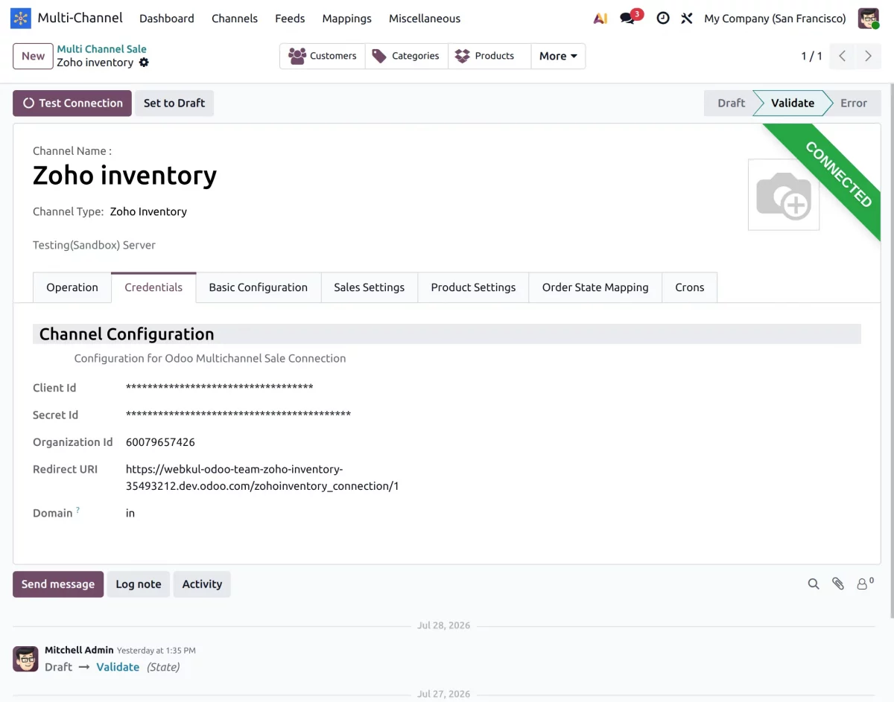Open the developer tools wrench icon

pyautogui.click(x=687, y=19)
